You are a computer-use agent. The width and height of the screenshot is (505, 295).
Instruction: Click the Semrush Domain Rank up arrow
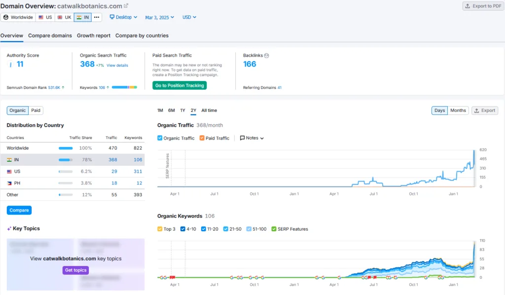tap(63, 88)
